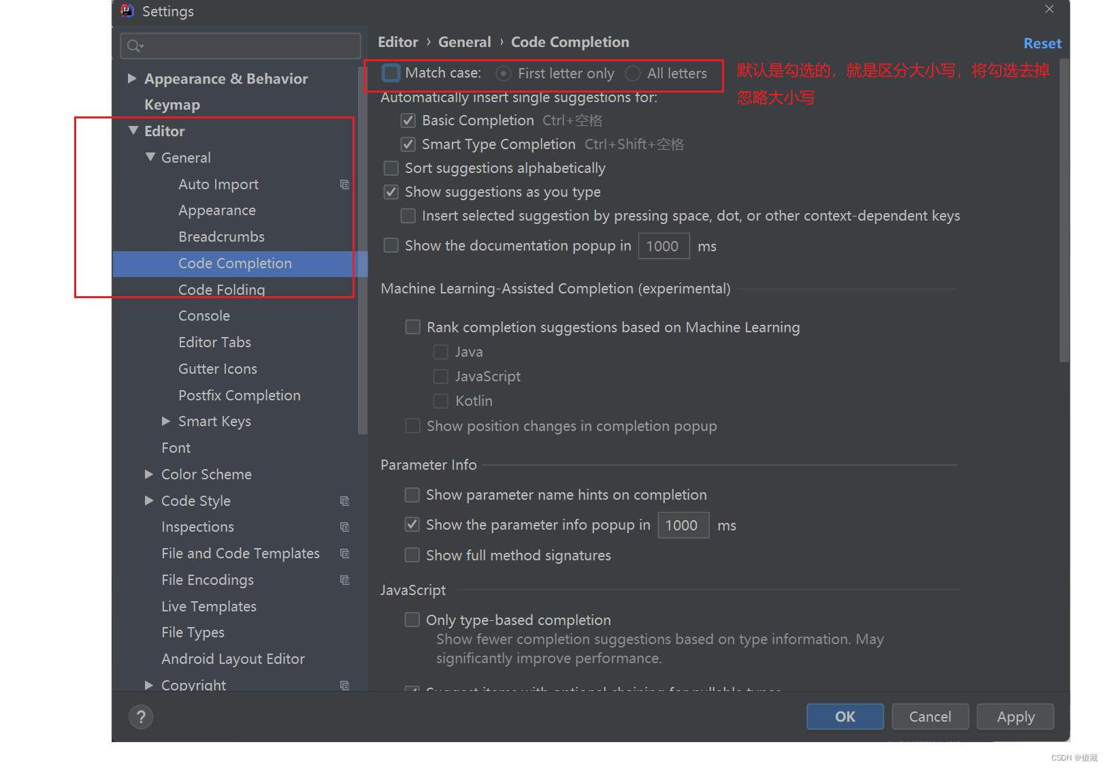Screen dimensions: 1108x768
Task: Expand Appearance & Behavior tree node
Action: click(132, 78)
